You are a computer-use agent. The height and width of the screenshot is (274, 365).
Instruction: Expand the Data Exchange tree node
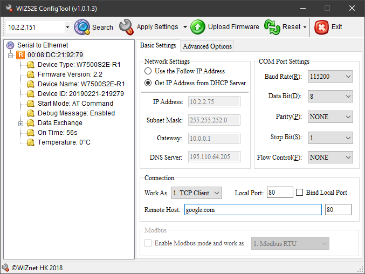tap(20, 124)
